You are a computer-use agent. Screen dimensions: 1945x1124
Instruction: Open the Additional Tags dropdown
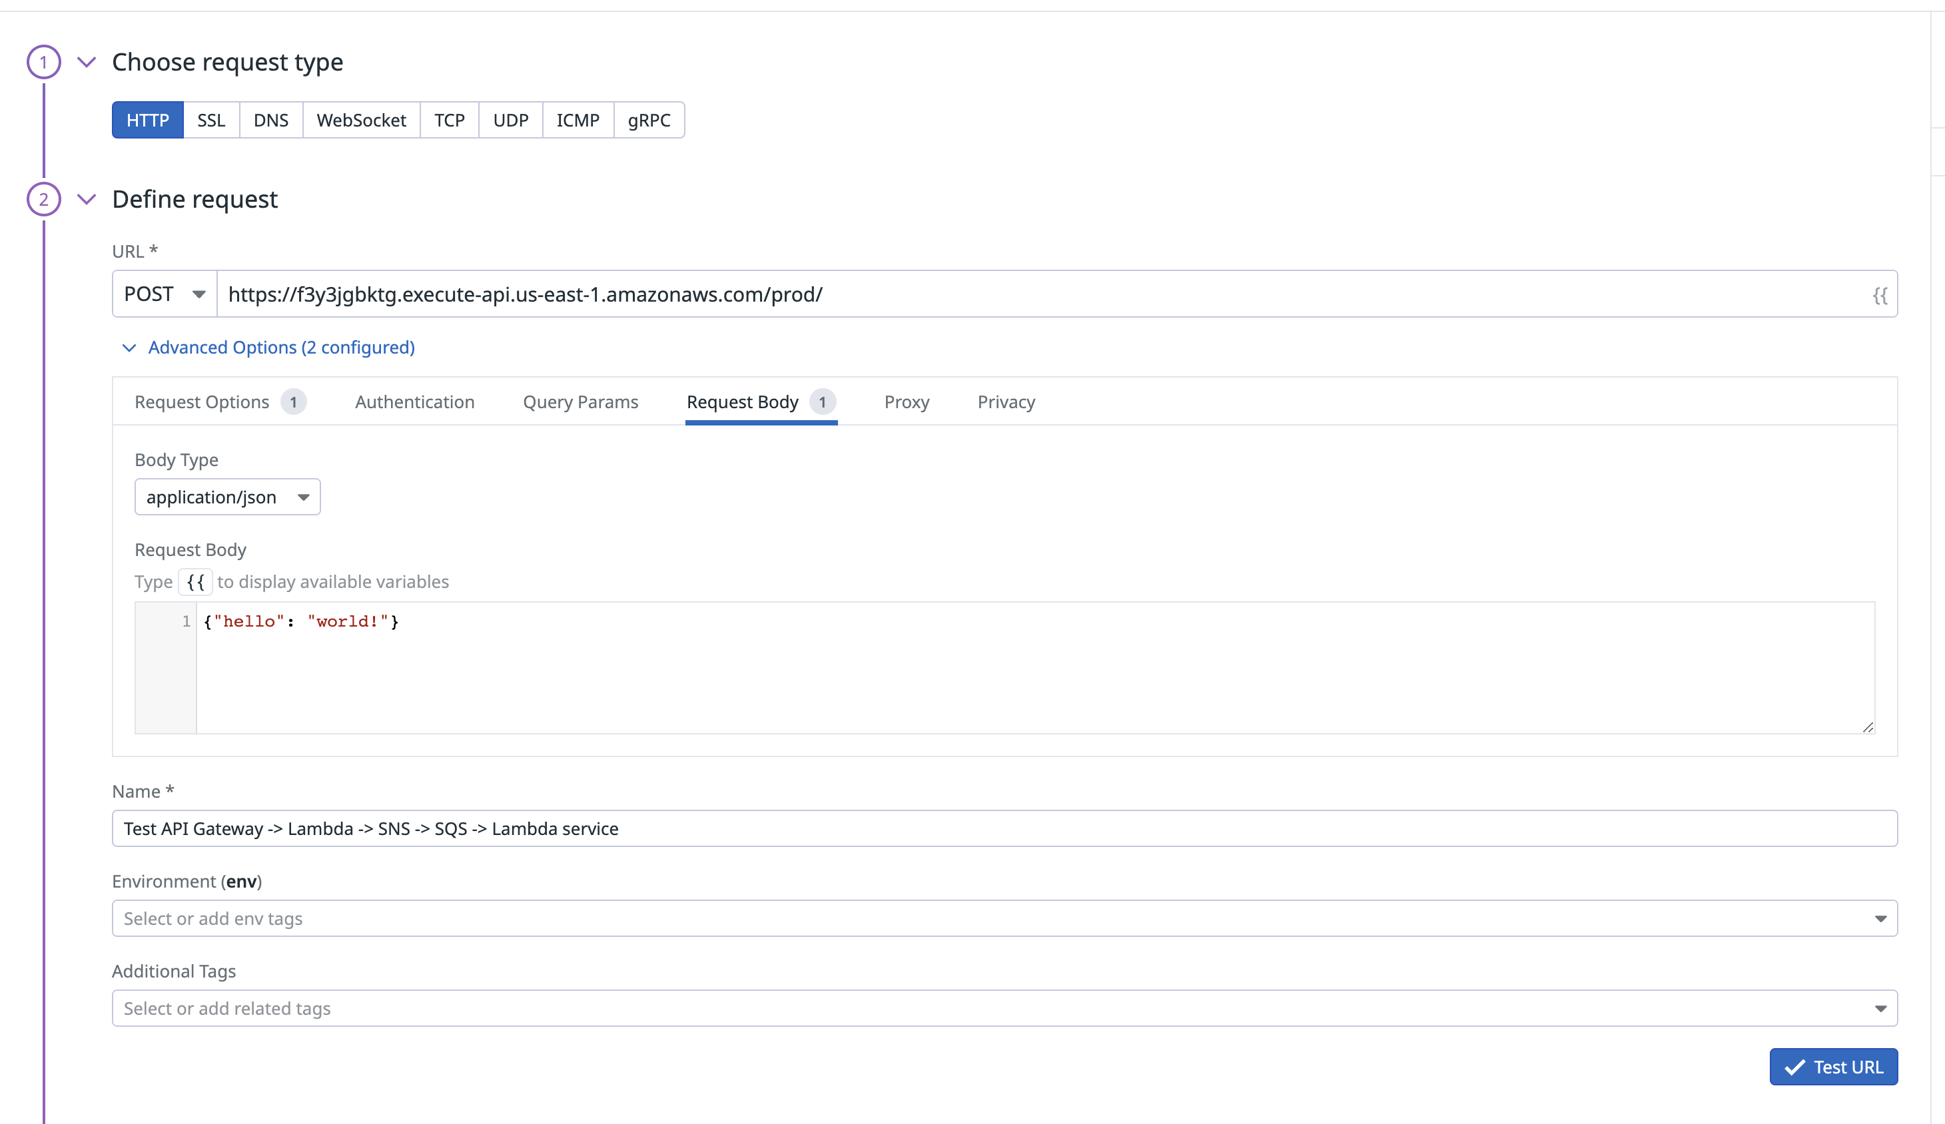point(1005,1008)
